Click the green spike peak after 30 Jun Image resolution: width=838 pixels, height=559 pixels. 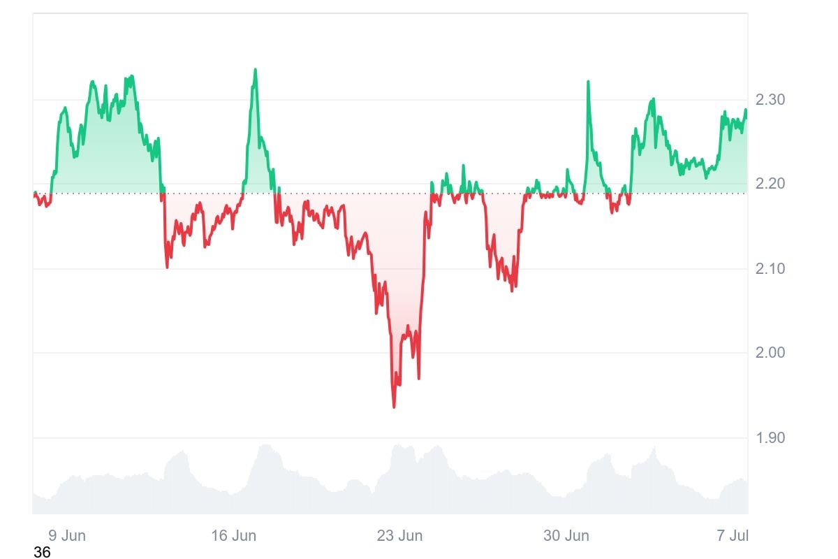[x=588, y=82]
